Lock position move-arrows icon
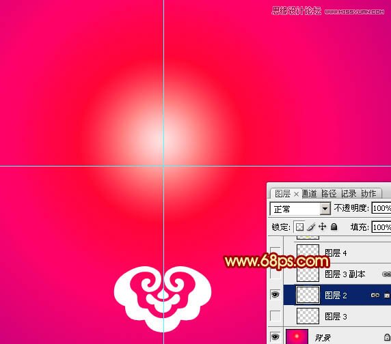Screen dimensions: 391x344 (x=322, y=227)
